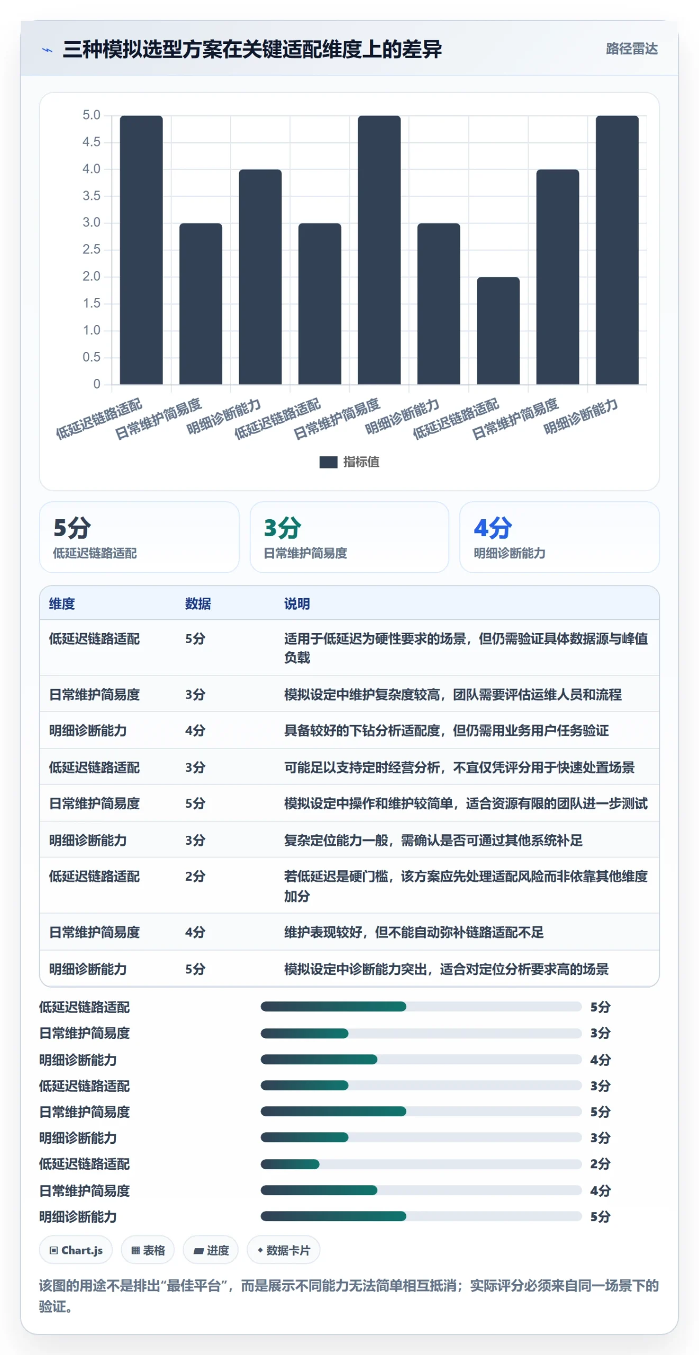Click the footnote starting 该图的用途不是排出
The height and width of the screenshot is (1355, 699).
click(349, 1296)
